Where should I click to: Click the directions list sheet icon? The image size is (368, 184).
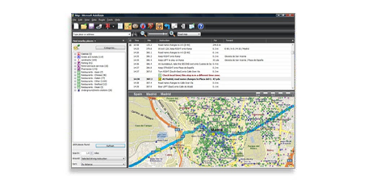120,26
